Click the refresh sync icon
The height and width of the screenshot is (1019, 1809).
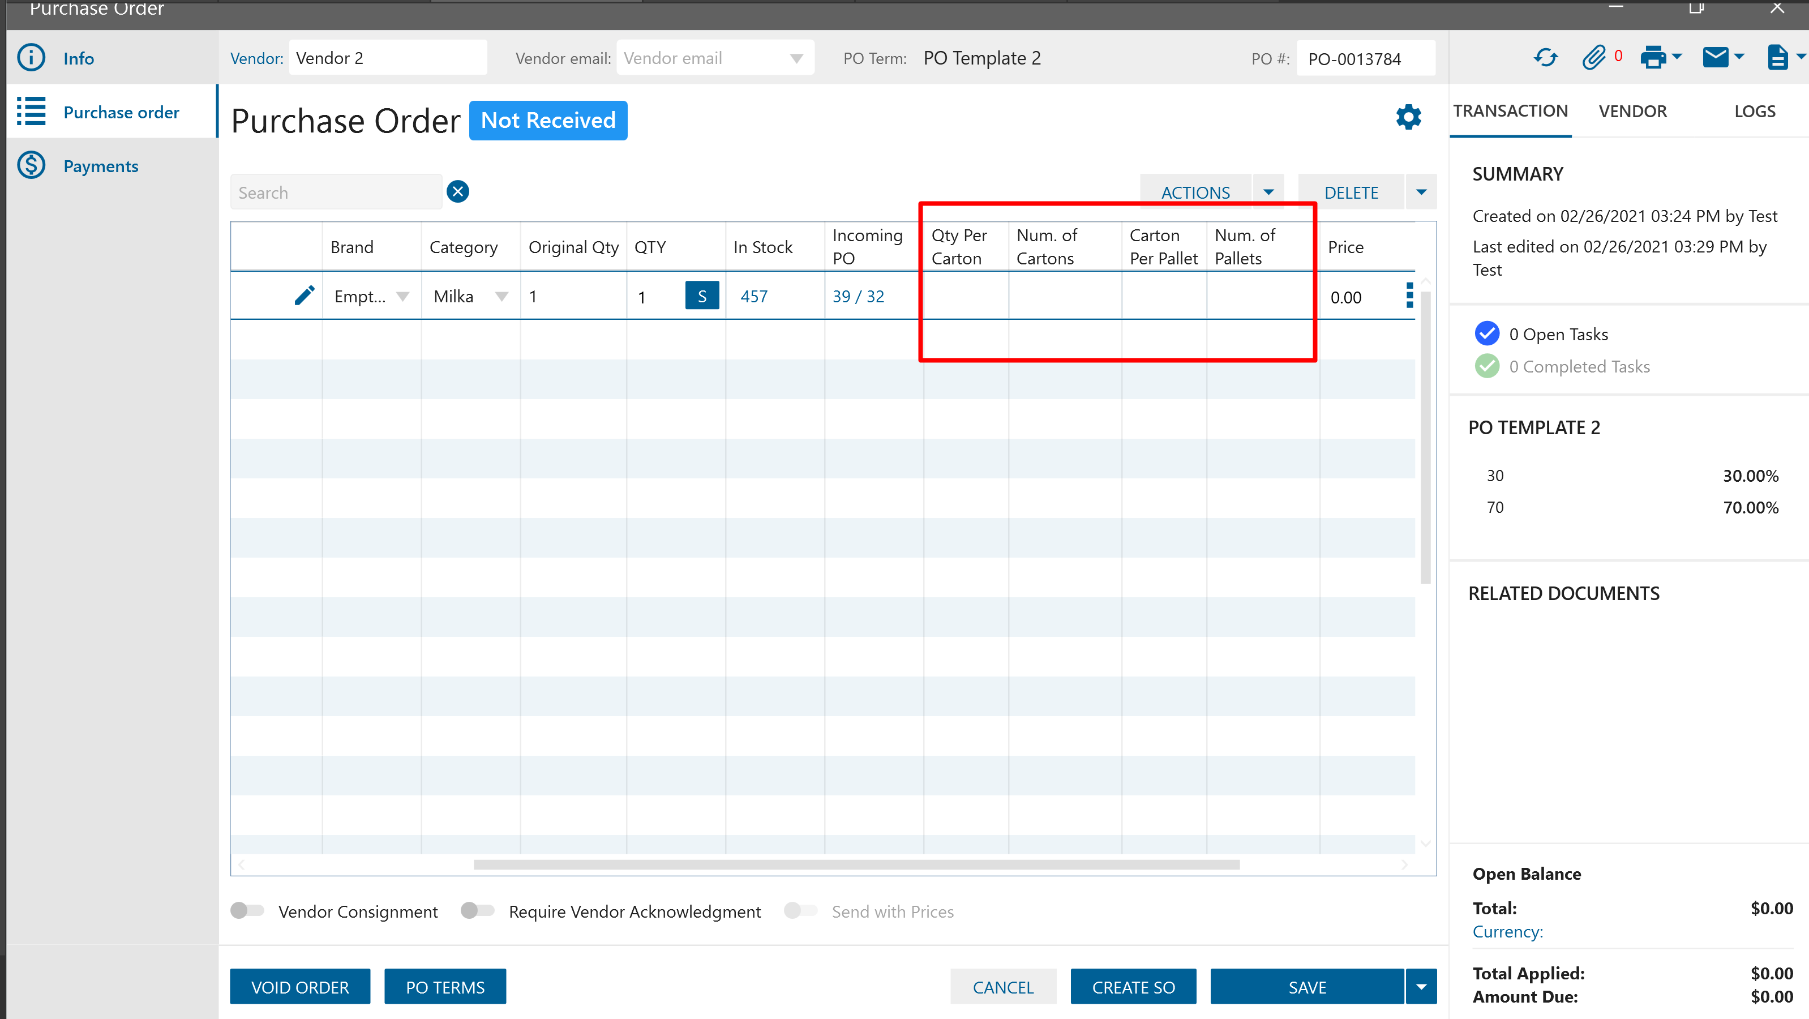tap(1545, 58)
